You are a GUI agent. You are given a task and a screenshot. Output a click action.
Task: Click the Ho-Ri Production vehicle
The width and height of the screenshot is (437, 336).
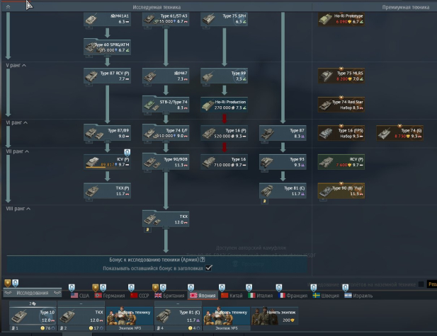pyautogui.click(x=223, y=104)
